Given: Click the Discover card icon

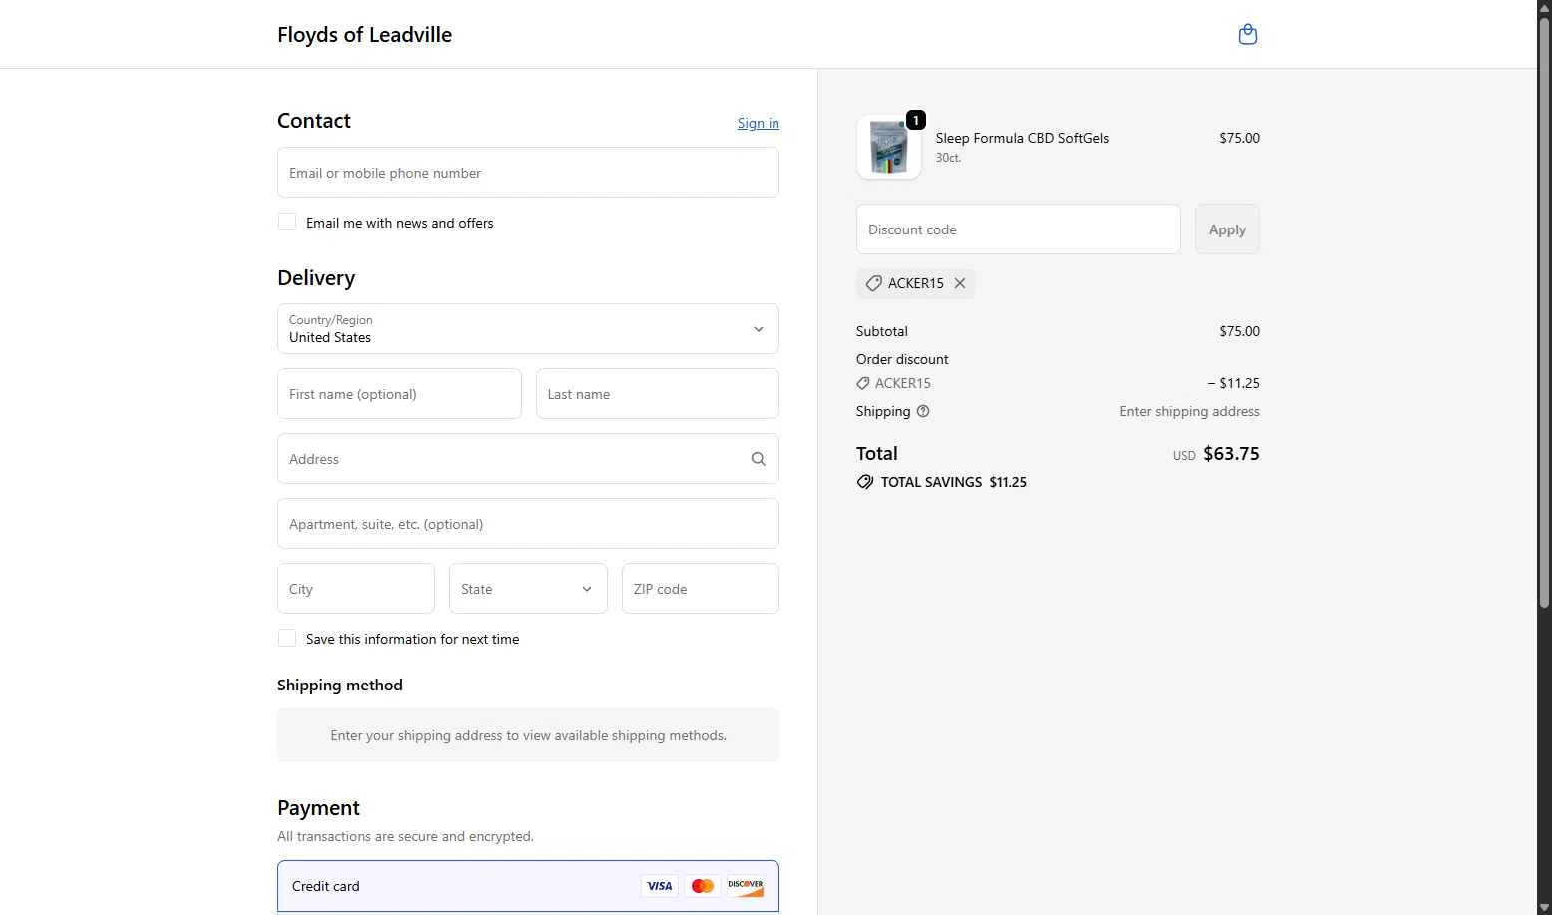Looking at the screenshot, I should (x=746, y=886).
